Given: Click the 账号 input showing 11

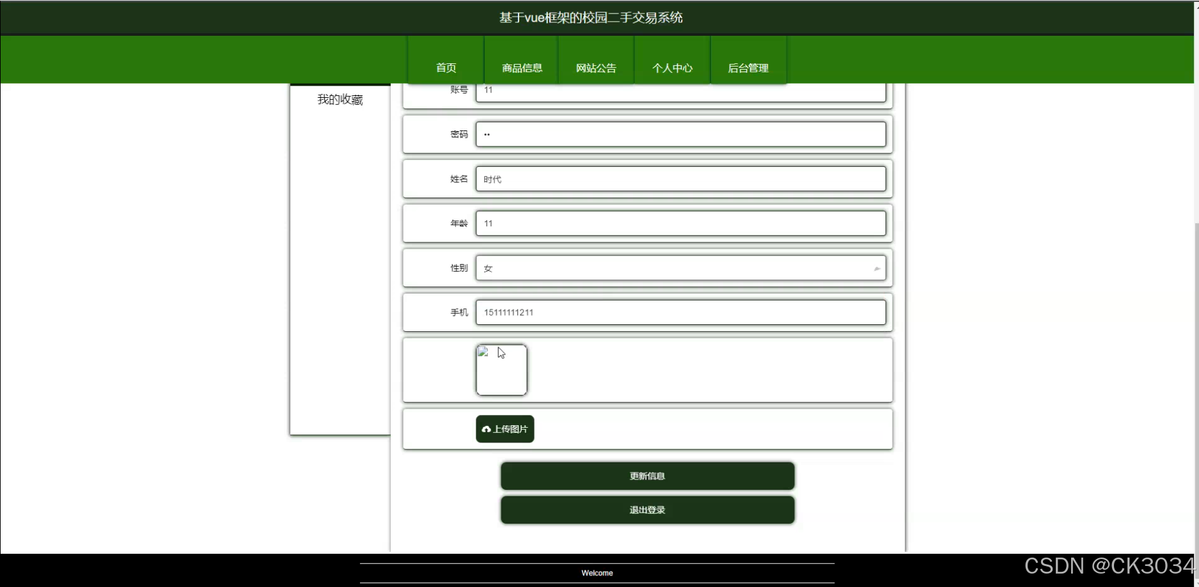Looking at the screenshot, I should pyautogui.click(x=681, y=90).
